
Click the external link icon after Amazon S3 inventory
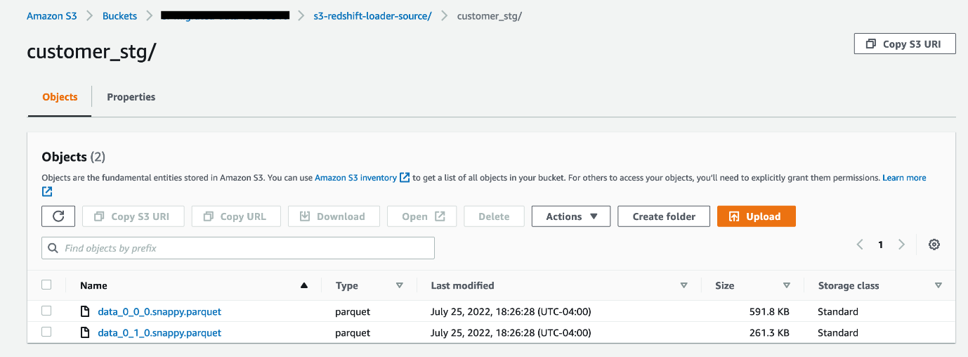coord(405,178)
